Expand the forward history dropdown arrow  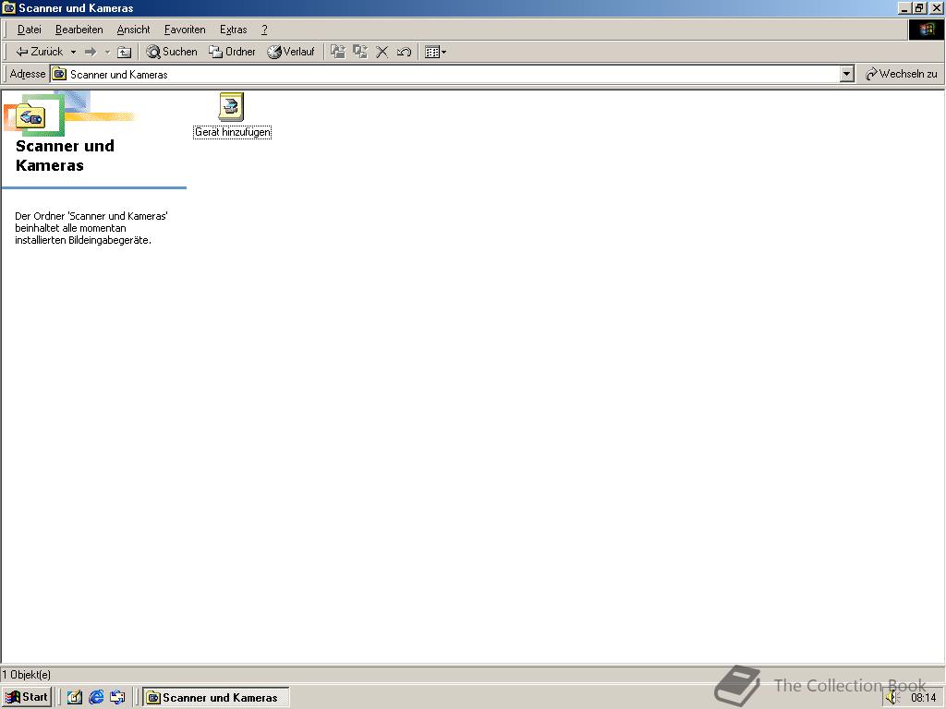107,52
